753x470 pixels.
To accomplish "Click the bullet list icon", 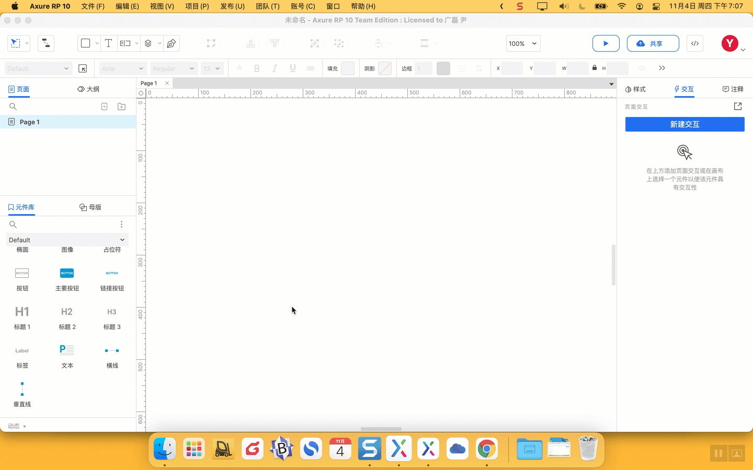I will [x=311, y=68].
